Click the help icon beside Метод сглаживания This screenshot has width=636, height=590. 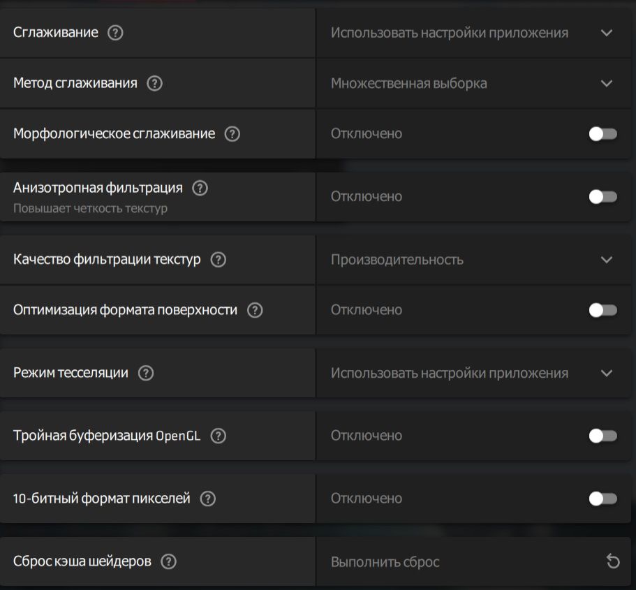point(155,84)
